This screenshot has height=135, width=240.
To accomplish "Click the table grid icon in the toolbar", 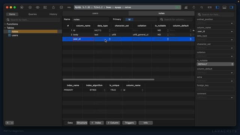I will coord(45,7).
